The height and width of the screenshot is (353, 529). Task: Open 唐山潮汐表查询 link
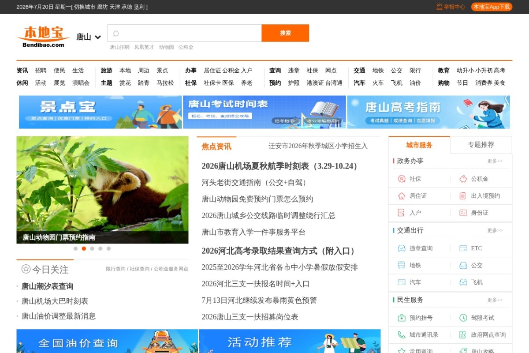[48, 286]
